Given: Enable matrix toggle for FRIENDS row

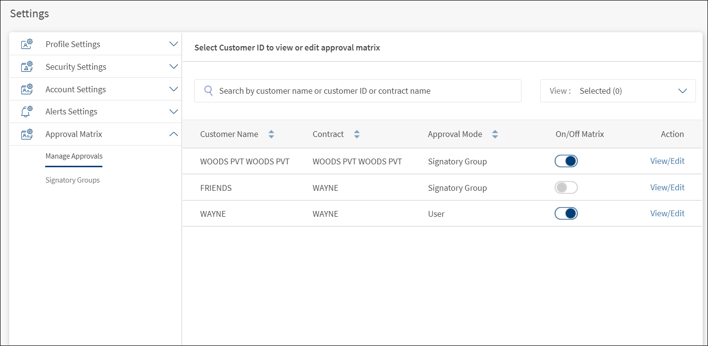Looking at the screenshot, I should tap(566, 187).
